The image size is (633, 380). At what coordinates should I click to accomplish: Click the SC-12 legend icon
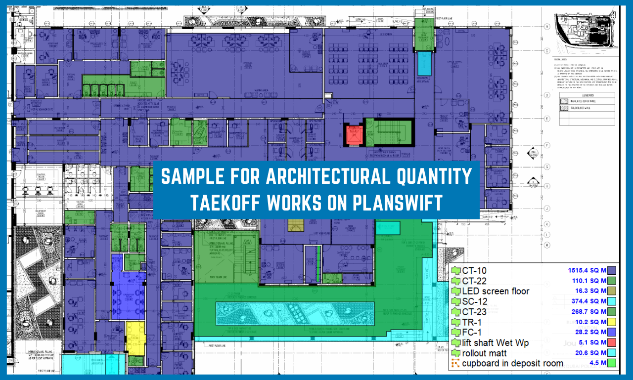tap(455, 301)
